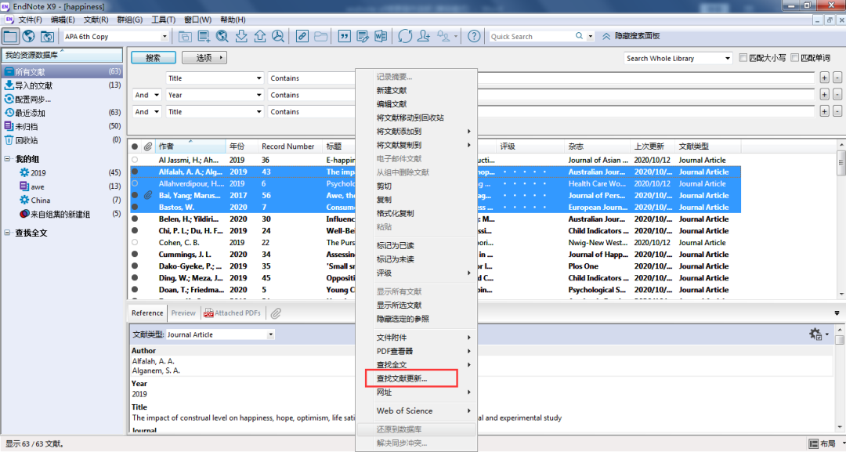Viewport: 846px width, 452px height.
Task: Open Online Search toolbar icon
Action: [x=222, y=36]
